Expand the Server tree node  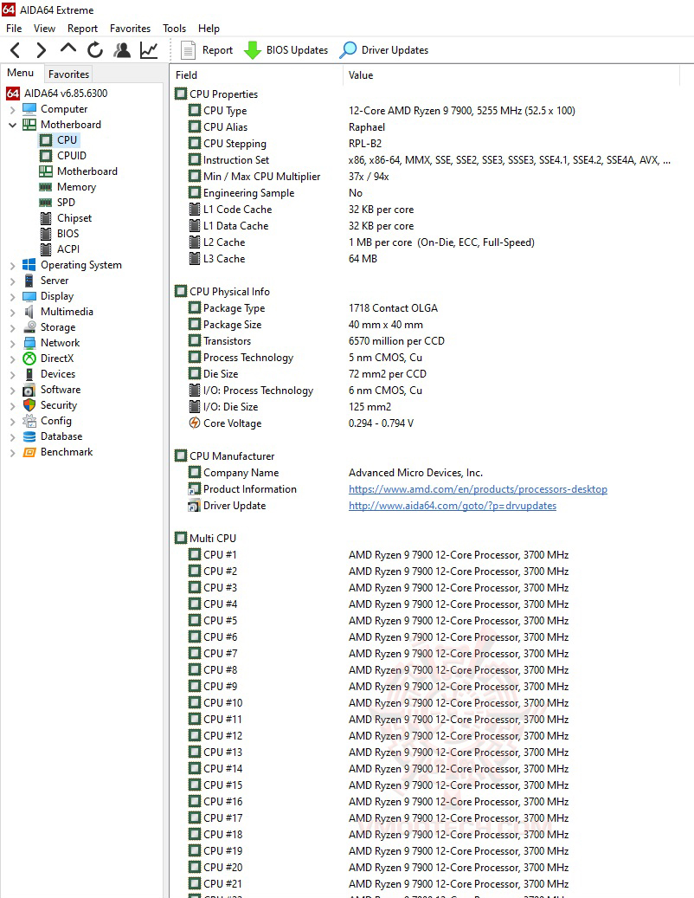[13, 281]
